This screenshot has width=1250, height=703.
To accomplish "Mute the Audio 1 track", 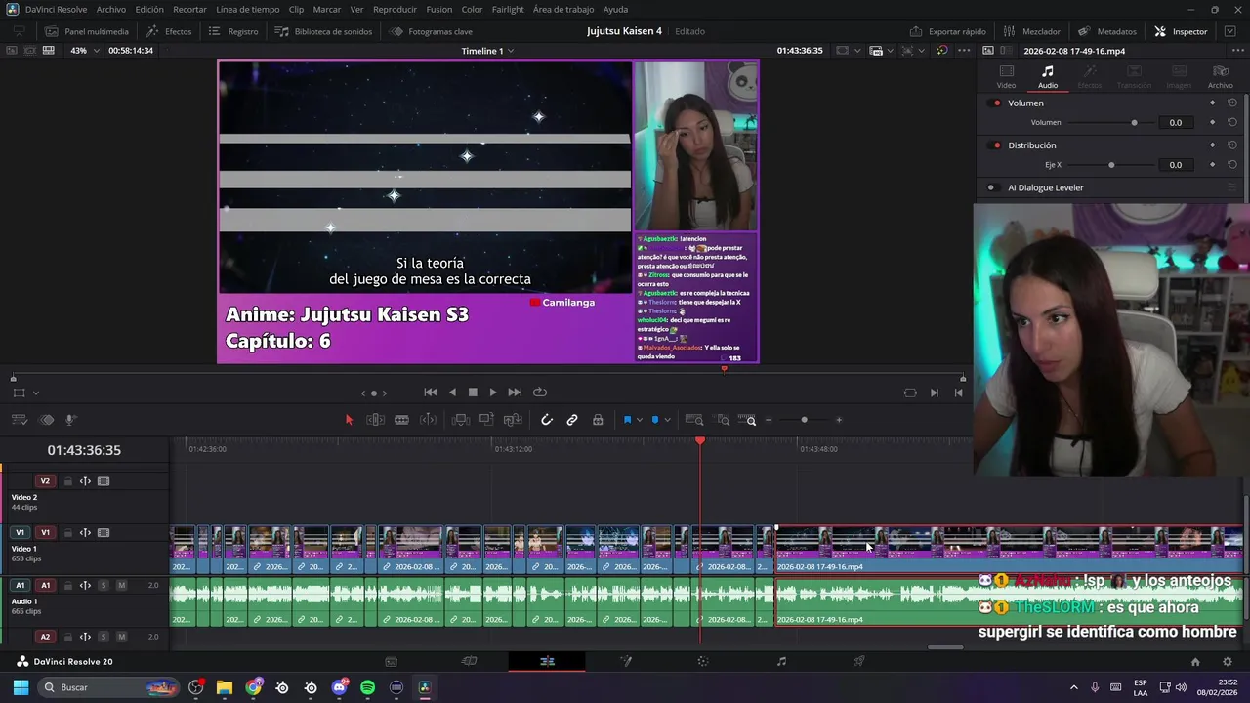I will tap(121, 585).
